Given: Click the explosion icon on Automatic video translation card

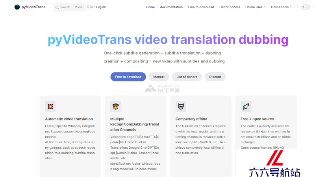Looking at the screenshot, I should [x=50, y=106].
